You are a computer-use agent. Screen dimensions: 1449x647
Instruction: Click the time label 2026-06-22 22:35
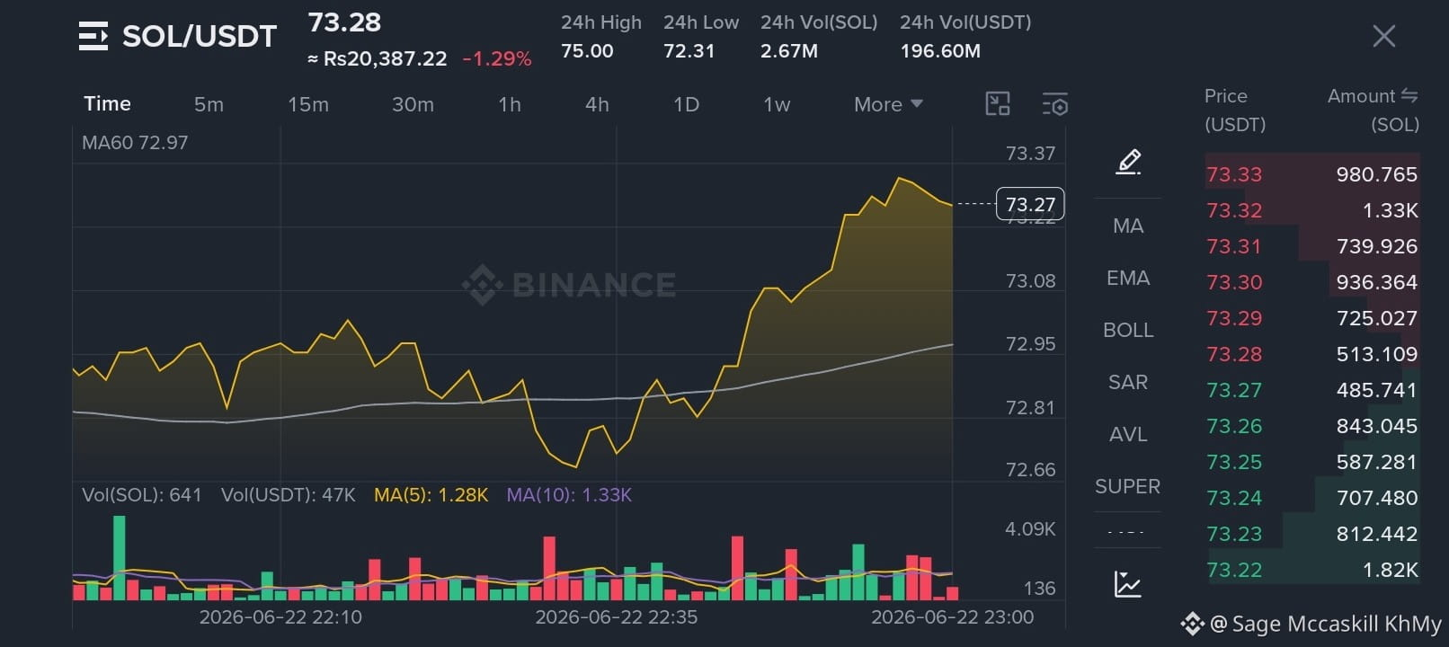pyautogui.click(x=617, y=617)
